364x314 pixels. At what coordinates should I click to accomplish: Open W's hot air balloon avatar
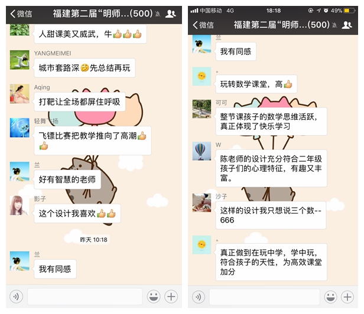tap(201, 151)
